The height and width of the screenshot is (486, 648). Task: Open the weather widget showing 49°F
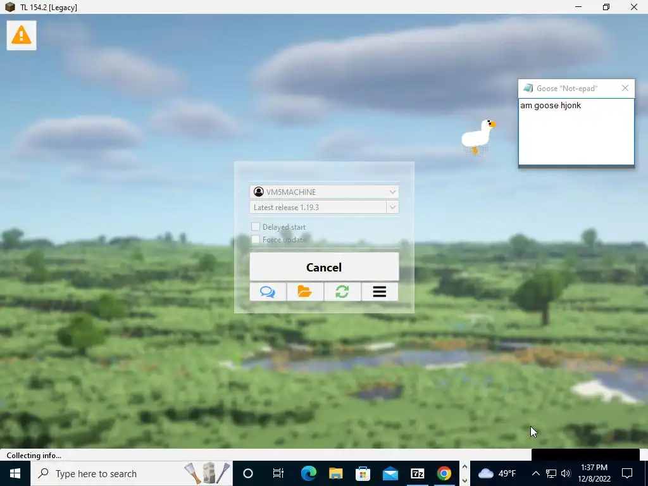[497, 473]
